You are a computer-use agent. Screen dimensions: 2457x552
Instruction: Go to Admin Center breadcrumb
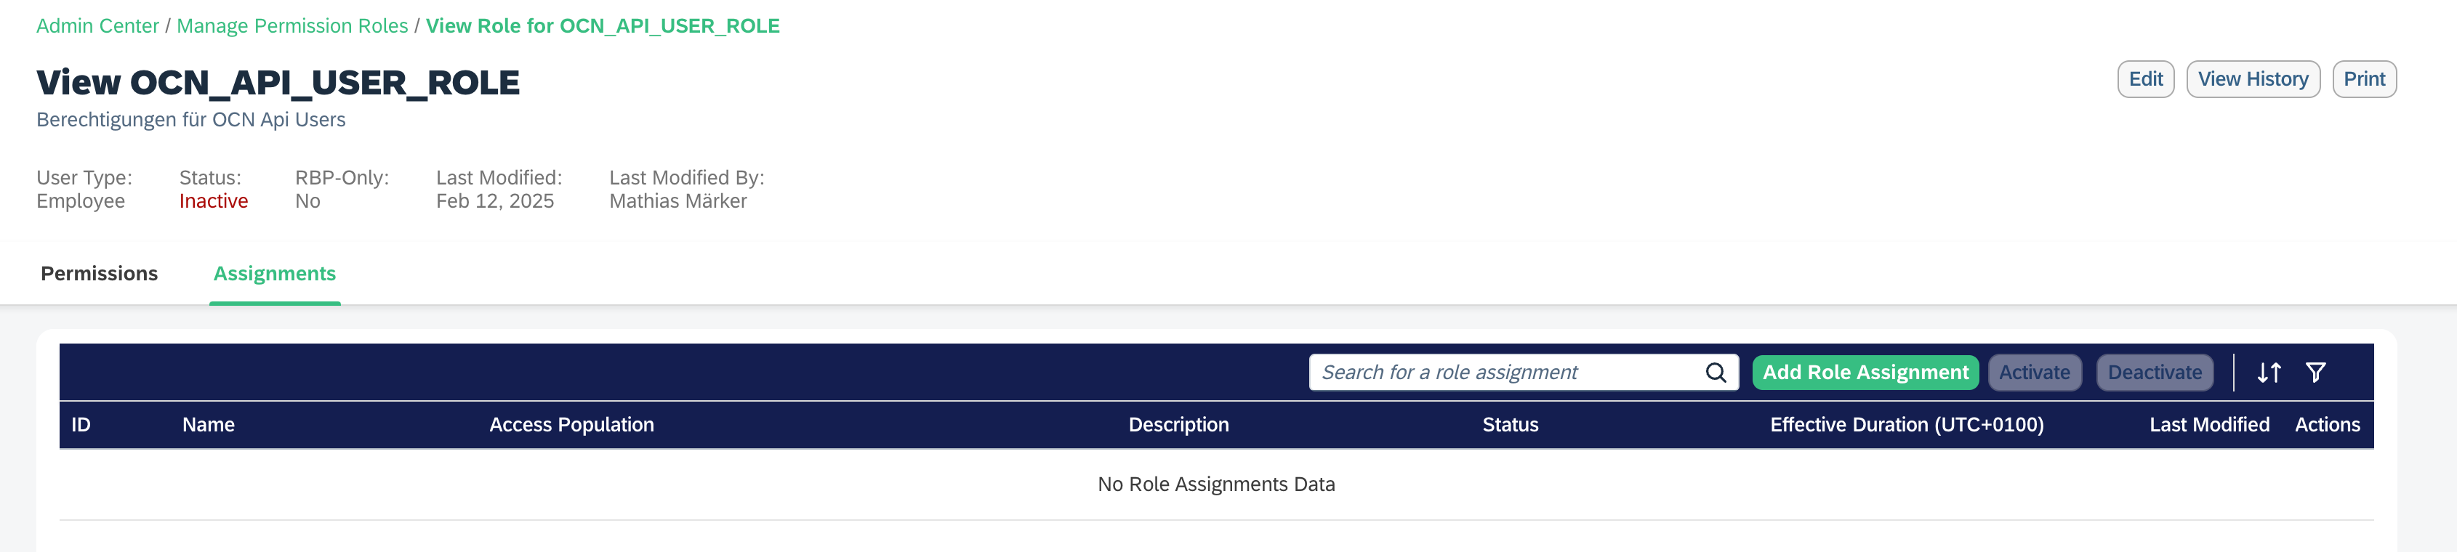[97, 25]
